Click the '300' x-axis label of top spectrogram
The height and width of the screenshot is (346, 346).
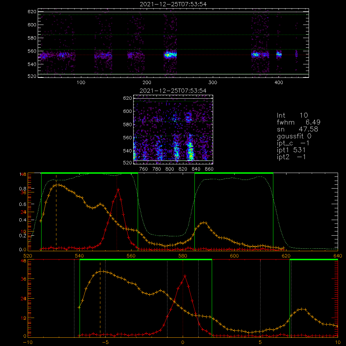(x=213, y=83)
